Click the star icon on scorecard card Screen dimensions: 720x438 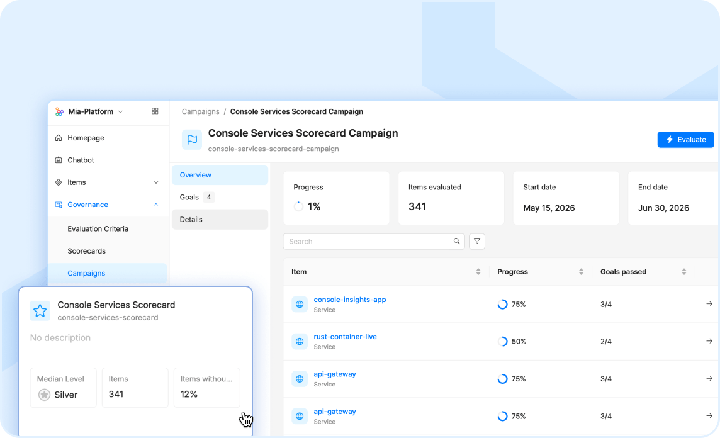pyautogui.click(x=40, y=311)
